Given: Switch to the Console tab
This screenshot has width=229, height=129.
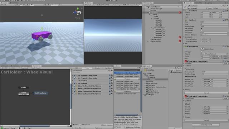Looking at the screenshot, I should [5, 66].
